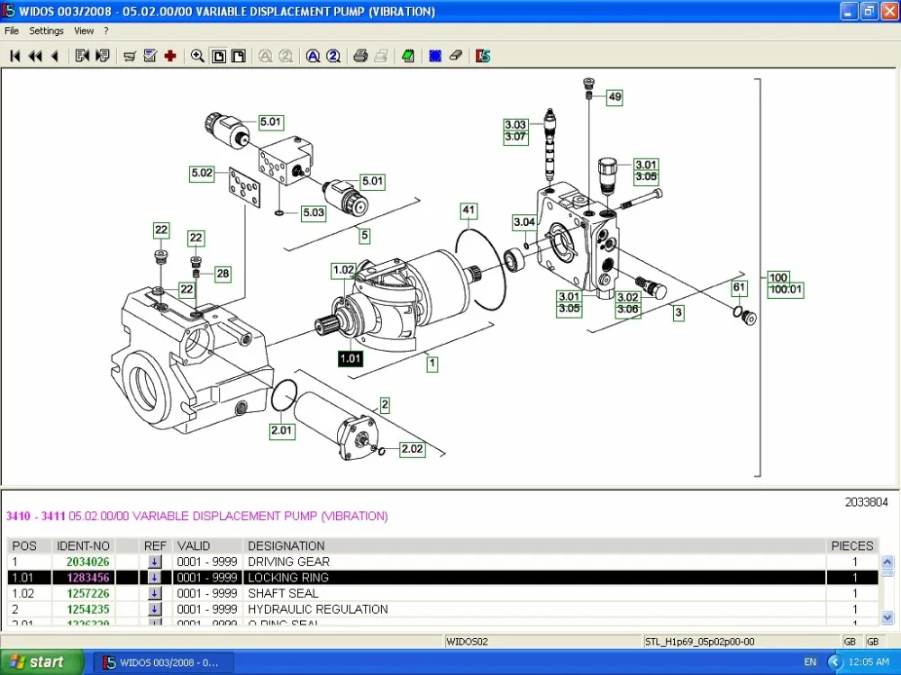Select callout 3.04 in diagram
This screenshot has width=901, height=675.
pyautogui.click(x=524, y=222)
